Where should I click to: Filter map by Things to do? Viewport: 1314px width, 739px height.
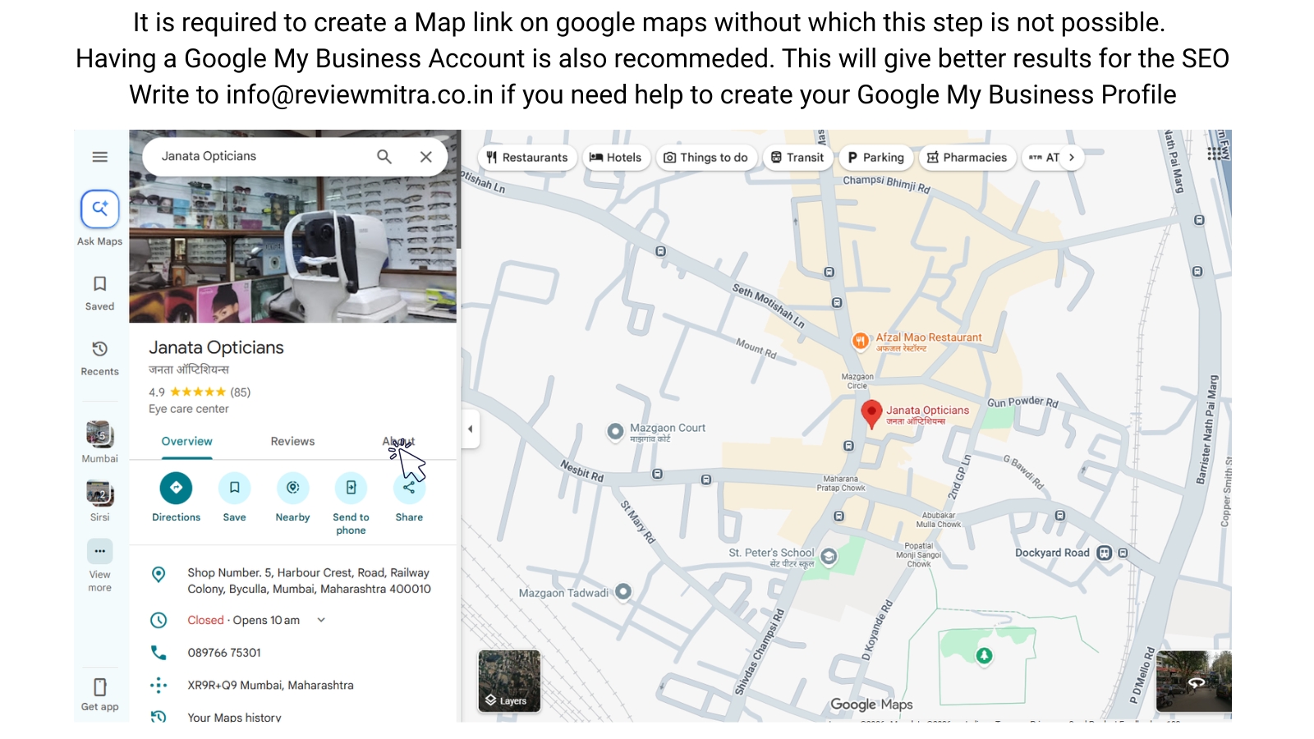[705, 158]
